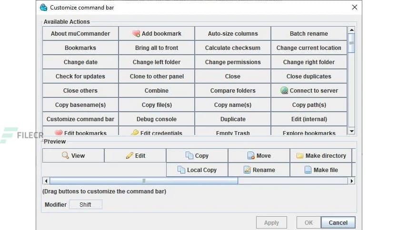Select the Move file icon in preview
Image resolution: width=398 pixels, height=230 pixels.
coord(251,155)
